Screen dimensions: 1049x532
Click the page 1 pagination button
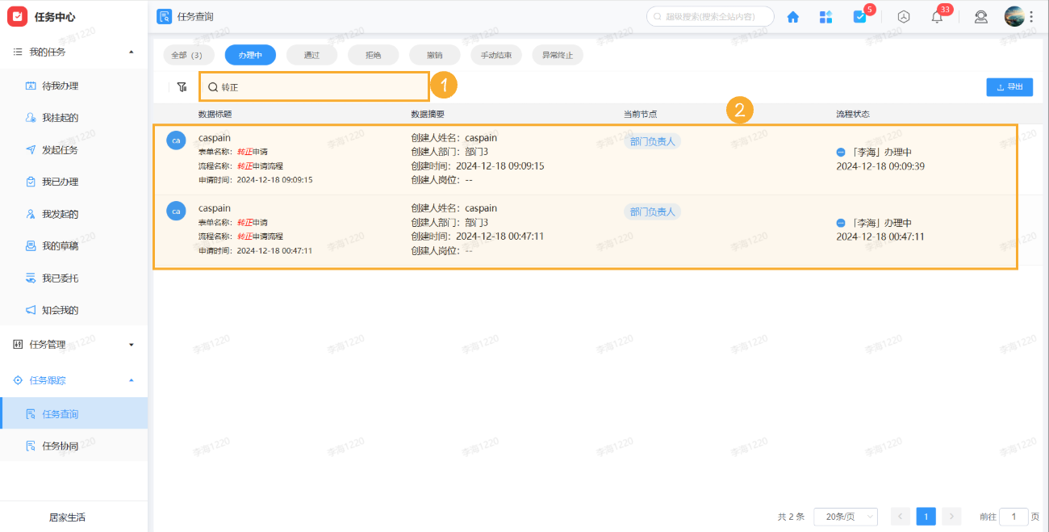point(926,517)
